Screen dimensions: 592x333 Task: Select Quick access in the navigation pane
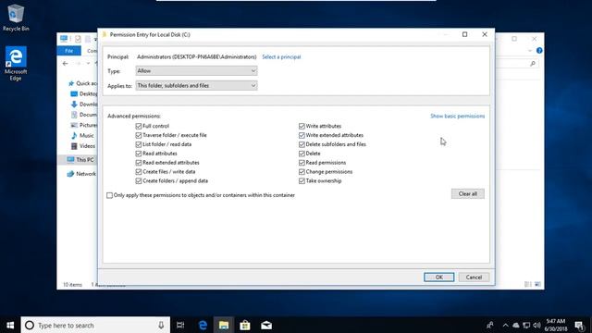[82, 83]
